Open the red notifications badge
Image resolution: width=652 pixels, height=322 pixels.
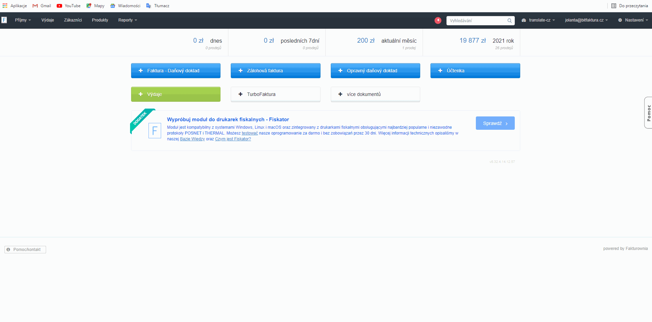pyautogui.click(x=438, y=20)
